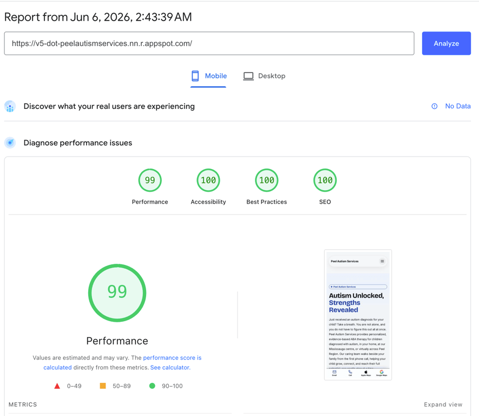Click the info icon beside No Data
Image resolution: width=479 pixels, height=416 pixels.
pyautogui.click(x=435, y=106)
